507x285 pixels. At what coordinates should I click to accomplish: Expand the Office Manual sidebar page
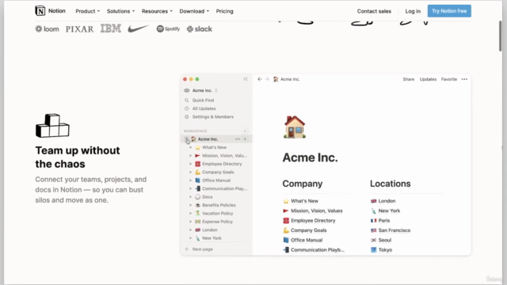pyautogui.click(x=190, y=180)
